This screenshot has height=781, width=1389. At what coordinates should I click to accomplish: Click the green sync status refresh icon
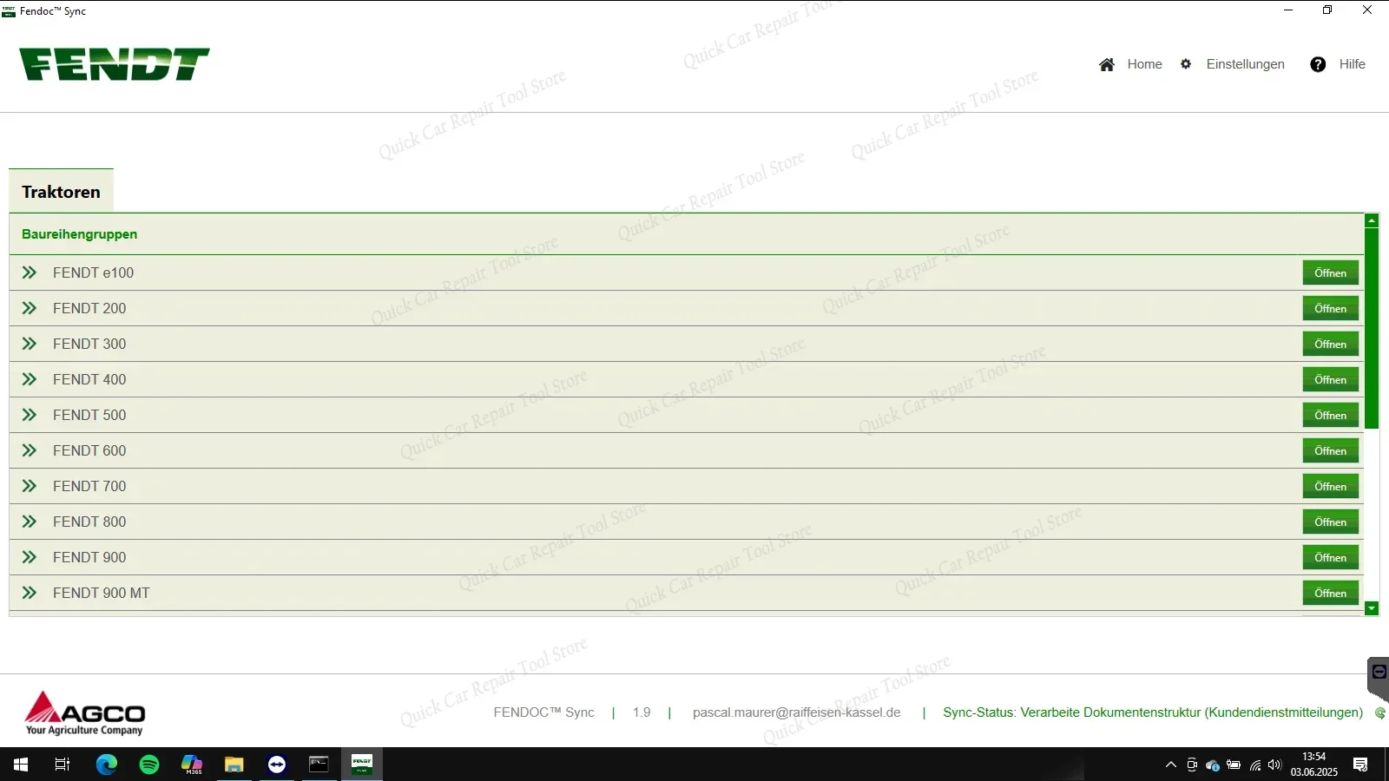click(x=1380, y=713)
